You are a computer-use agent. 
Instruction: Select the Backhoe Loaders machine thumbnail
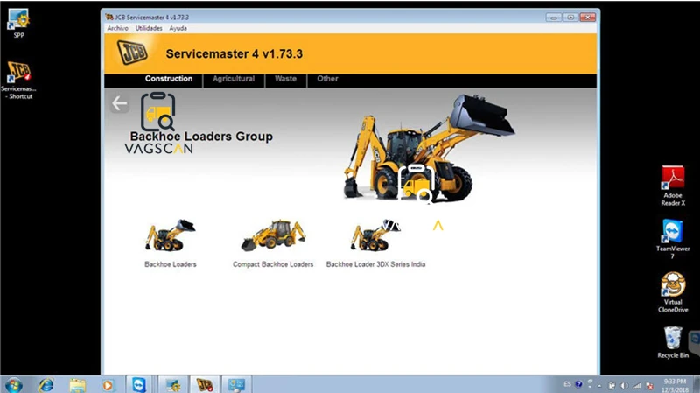tap(170, 235)
